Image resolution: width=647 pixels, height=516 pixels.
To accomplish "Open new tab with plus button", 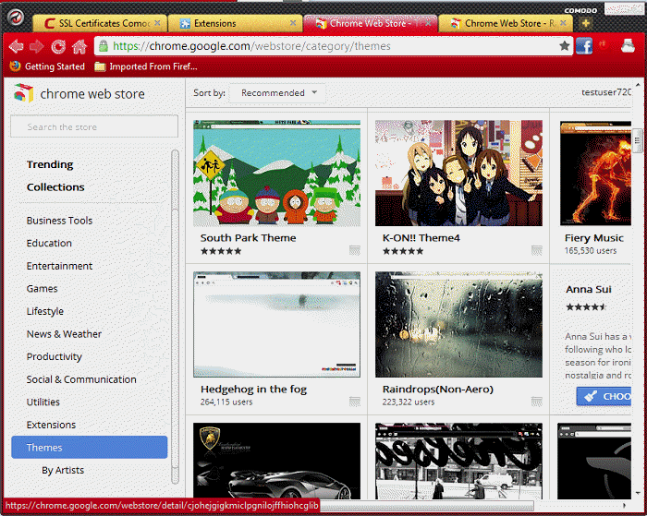I will click(x=585, y=23).
